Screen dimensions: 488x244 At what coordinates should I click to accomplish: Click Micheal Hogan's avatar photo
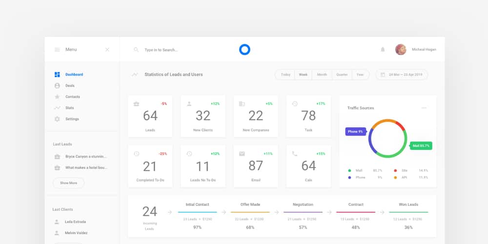coord(401,49)
